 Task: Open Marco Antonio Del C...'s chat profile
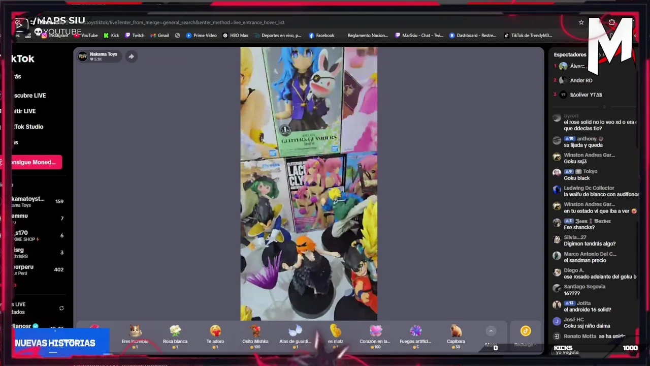pos(590,254)
